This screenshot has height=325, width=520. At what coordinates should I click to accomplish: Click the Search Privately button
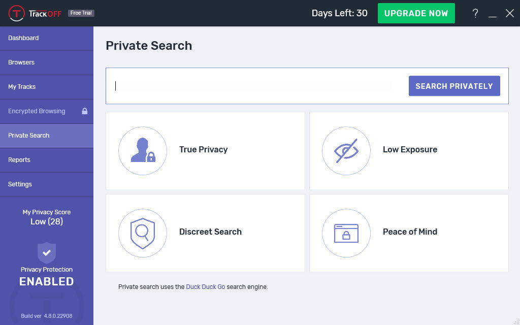tap(454, 86)
